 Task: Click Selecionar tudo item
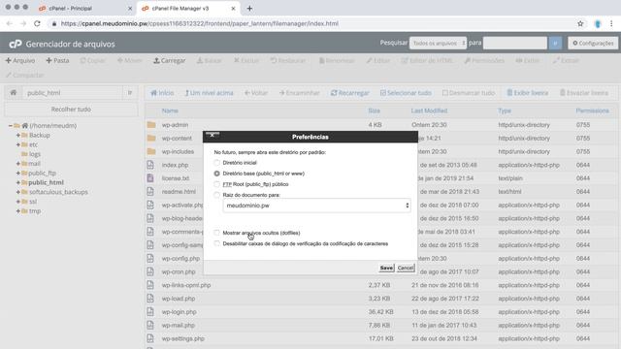pyautogui.click(x=406, y=93)
